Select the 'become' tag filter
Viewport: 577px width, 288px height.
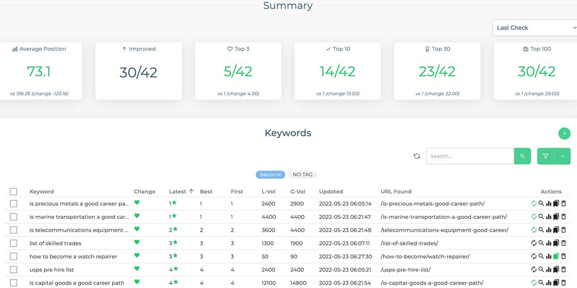pyautogui.click(x=270, y=175)
